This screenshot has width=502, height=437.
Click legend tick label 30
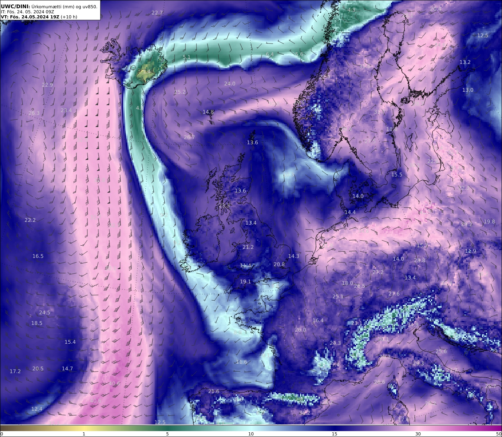tap(418, 433)
